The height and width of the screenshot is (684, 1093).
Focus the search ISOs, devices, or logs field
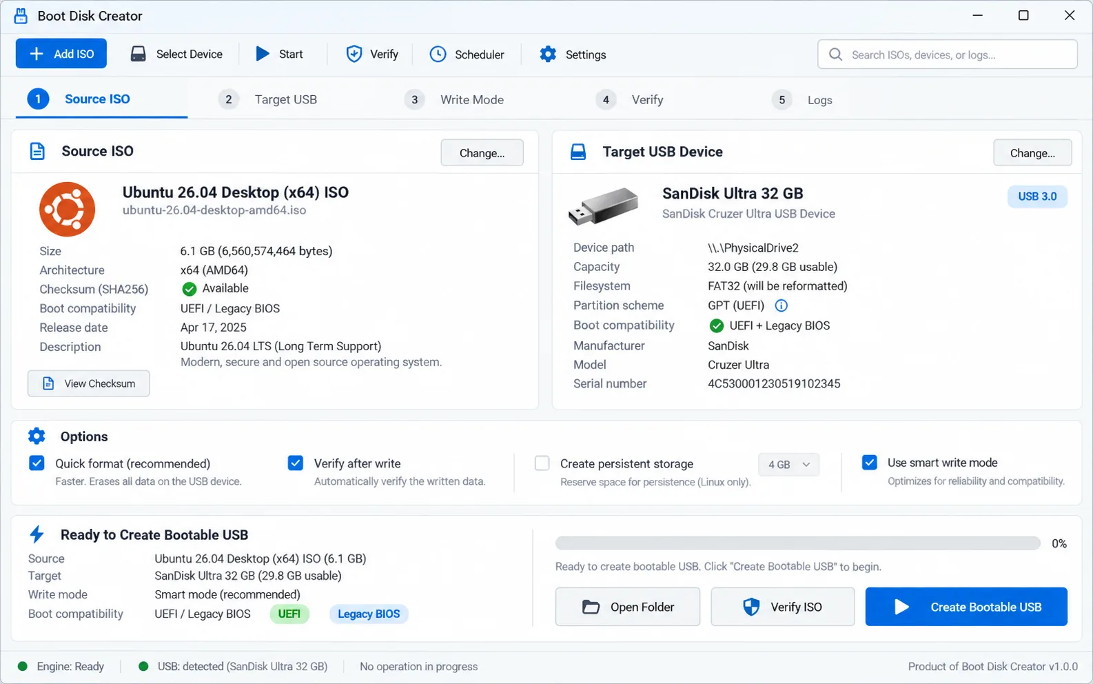tap(948, 54)
